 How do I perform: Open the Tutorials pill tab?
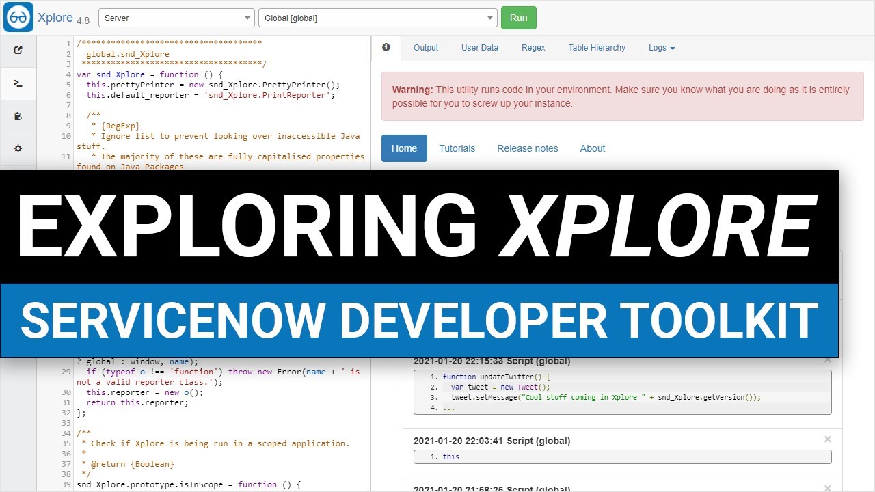457,148
